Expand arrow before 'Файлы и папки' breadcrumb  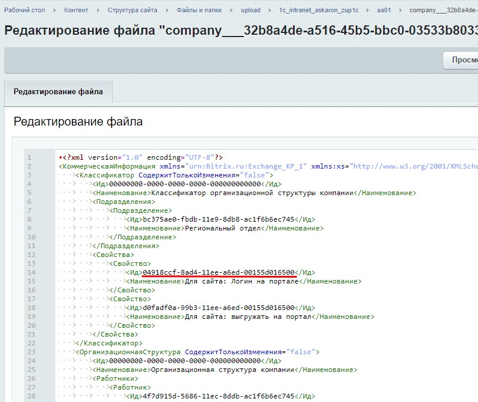pyautogui.click(x=167, y=11)
